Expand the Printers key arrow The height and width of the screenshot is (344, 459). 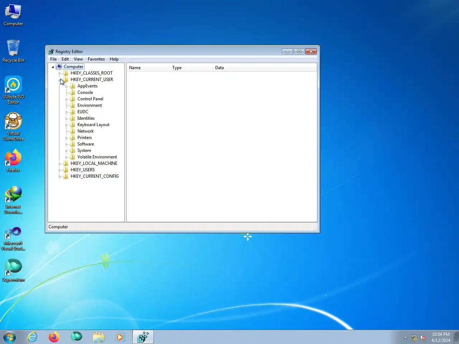coord(66,138)
